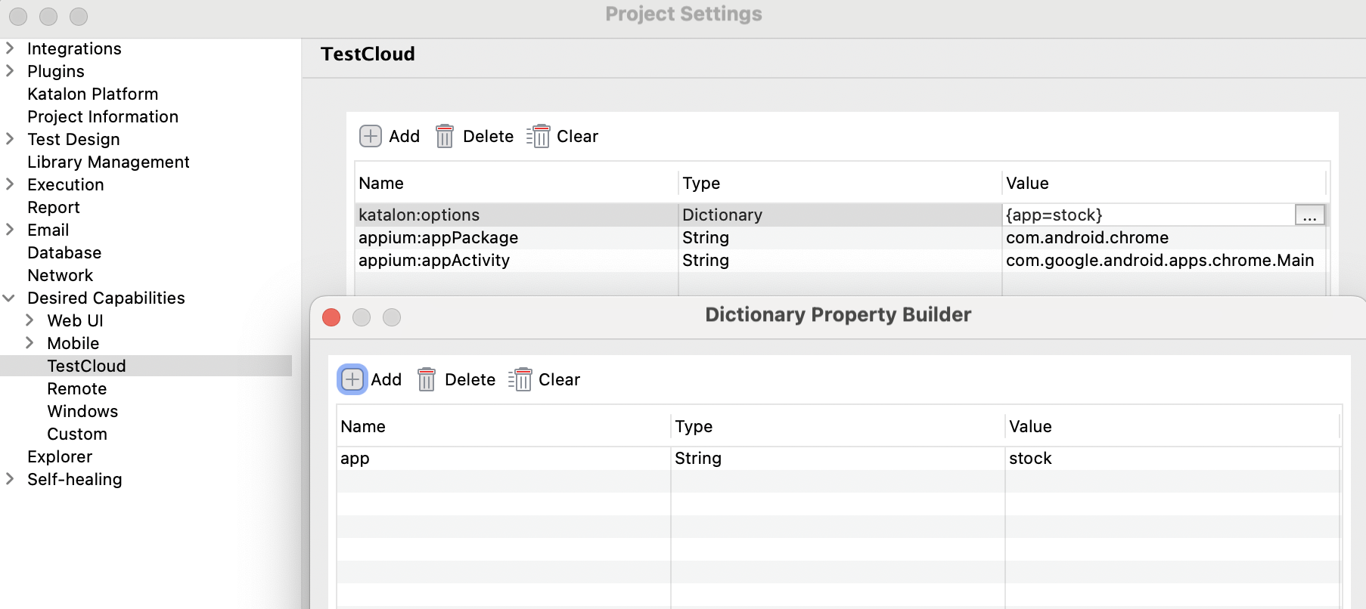Click com.google.android.apps.chrome.Main value cell
The image size is (1366, 609).
point(1164,261)
